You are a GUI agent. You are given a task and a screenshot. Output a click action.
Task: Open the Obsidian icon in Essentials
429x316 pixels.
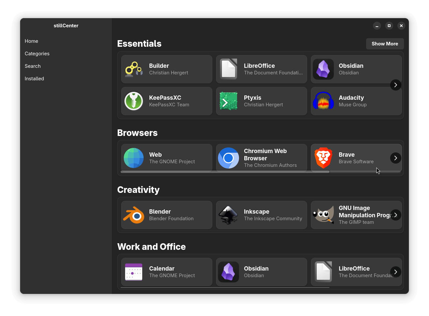pos(323,69)
